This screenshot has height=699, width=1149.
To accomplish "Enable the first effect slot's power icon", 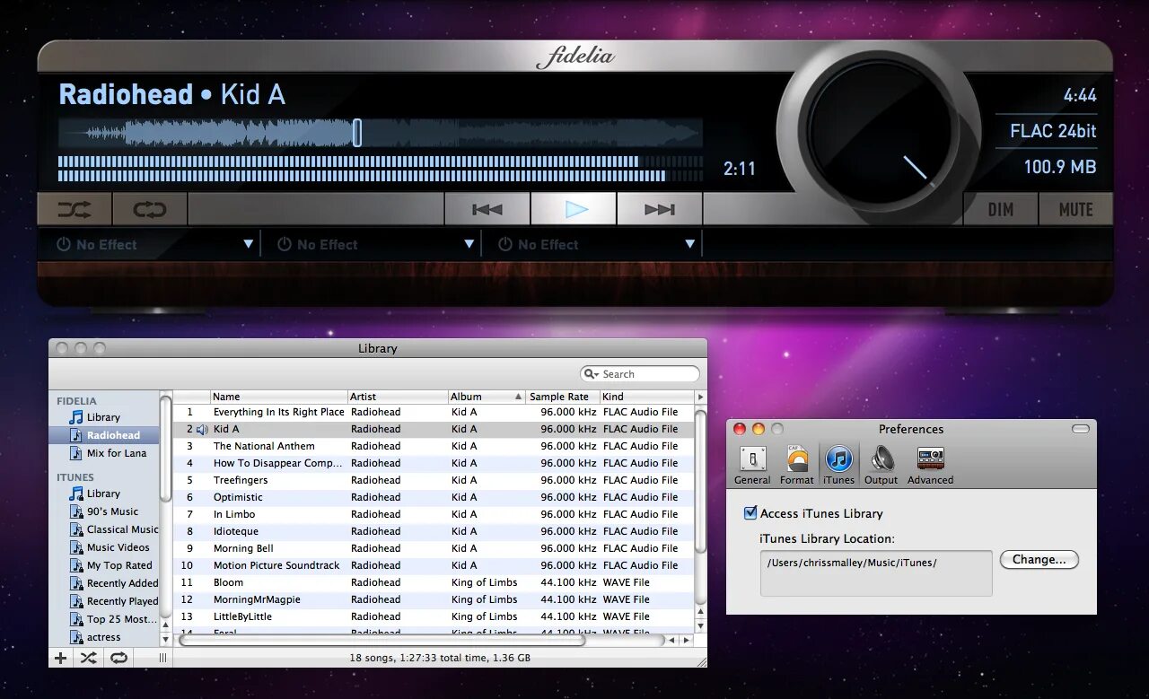I will (x=64, y=244).
